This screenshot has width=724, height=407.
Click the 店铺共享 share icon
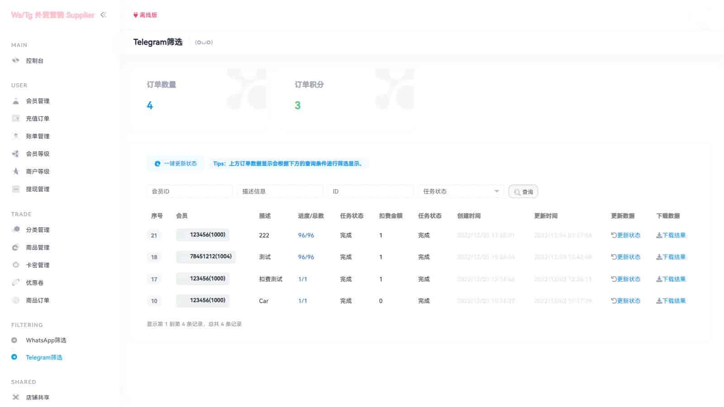(x=16, y=397)
